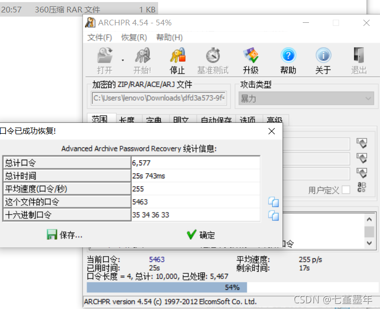Image resolution: width=380 pixels, height=309 pixels.
Task: Expand the dropdown arrow next to 打开
Action: 123,60
